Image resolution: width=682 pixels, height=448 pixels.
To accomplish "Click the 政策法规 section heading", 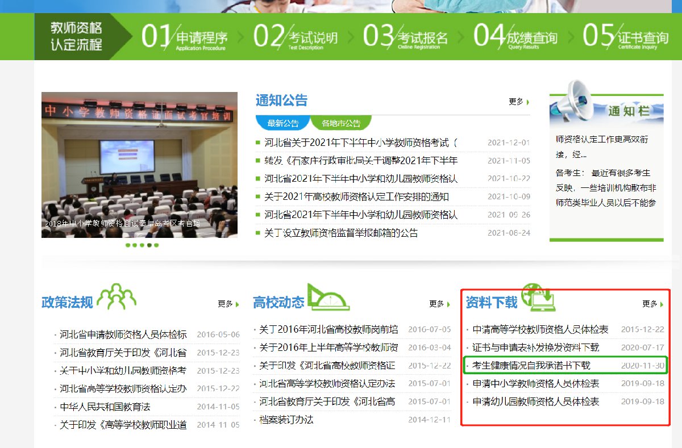I will [x=67, y=303].
